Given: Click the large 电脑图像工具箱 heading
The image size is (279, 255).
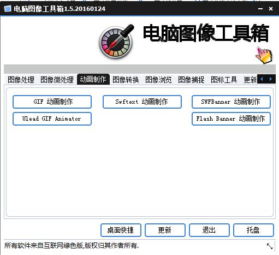Looking at the screenshot, I should coord(206,33).
